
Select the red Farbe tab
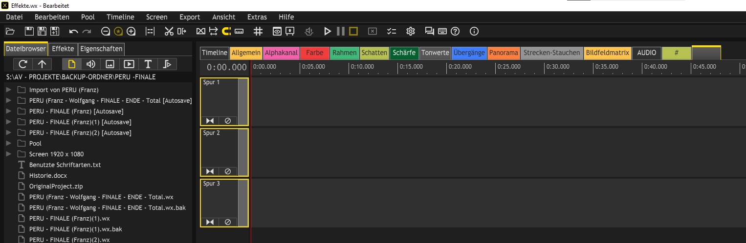click(x=315, y=53)
